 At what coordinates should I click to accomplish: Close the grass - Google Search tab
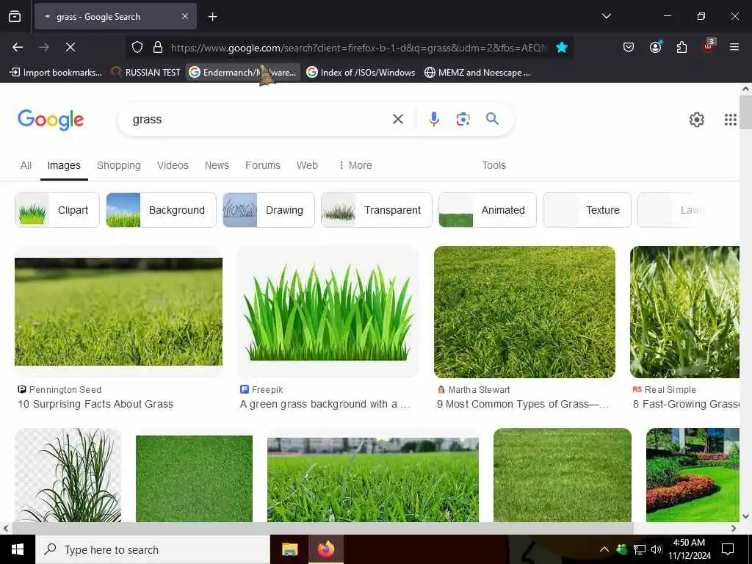coord(184,16)
